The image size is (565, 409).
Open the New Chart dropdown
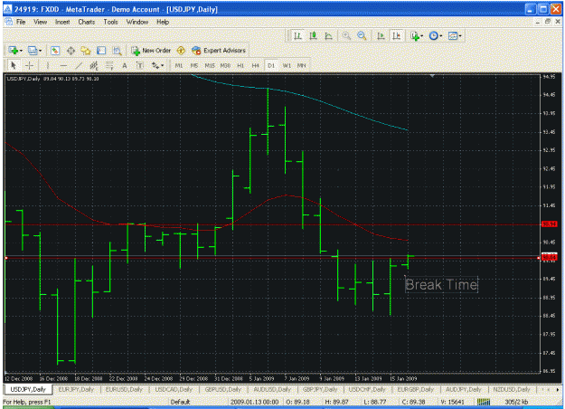[x=15, y=51]
